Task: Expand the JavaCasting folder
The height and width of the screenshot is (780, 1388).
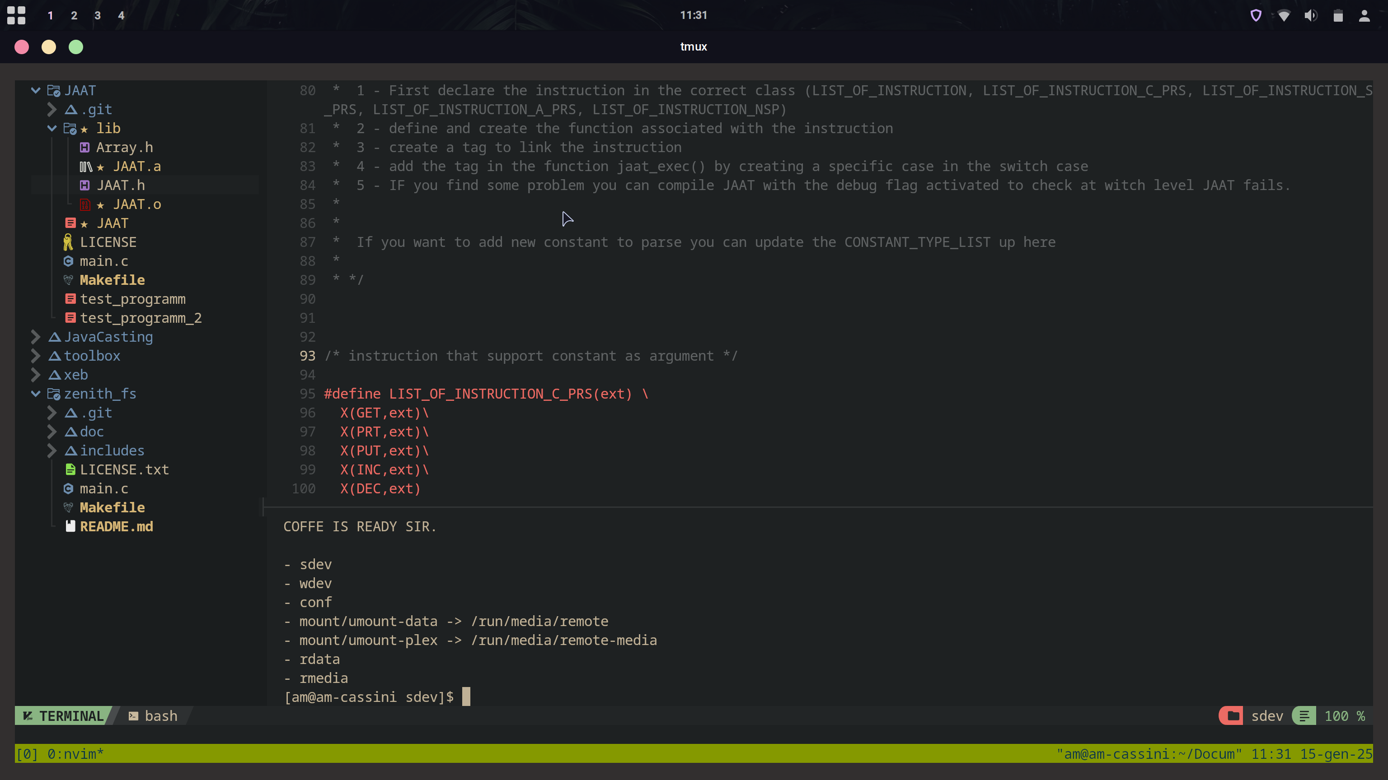Action: pos(36,337)
